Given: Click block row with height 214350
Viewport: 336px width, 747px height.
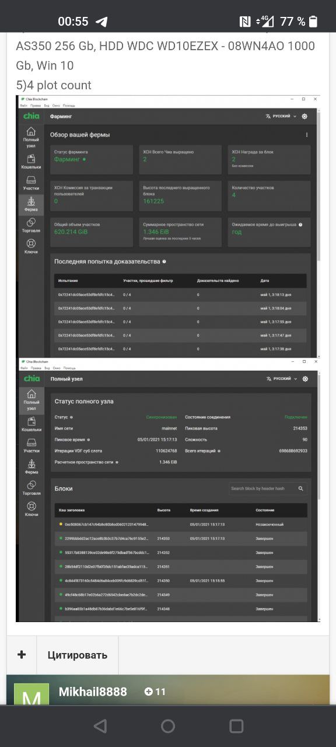Looking at the screenshot, I should (181, 581).
